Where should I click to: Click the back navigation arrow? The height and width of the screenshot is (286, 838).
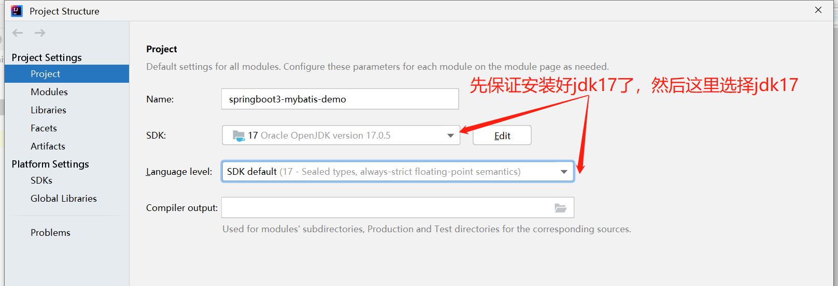coord(18,33)
